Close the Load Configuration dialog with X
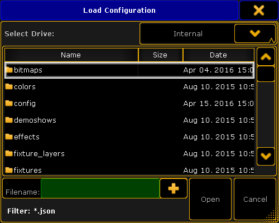279x223 pixels. tap(259, 11)
